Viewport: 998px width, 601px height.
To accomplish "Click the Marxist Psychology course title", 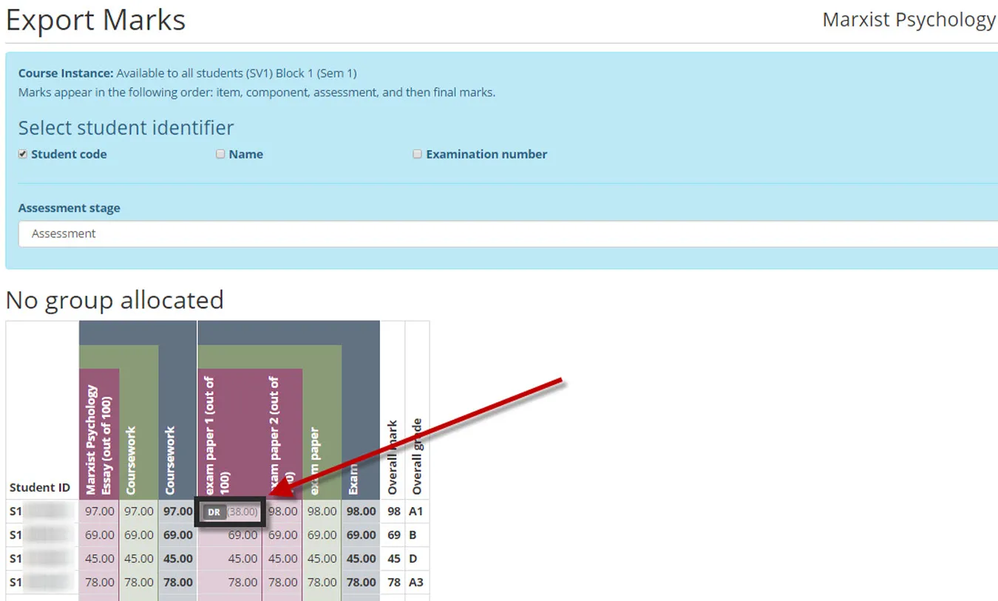I will click(x=909, y=19).
